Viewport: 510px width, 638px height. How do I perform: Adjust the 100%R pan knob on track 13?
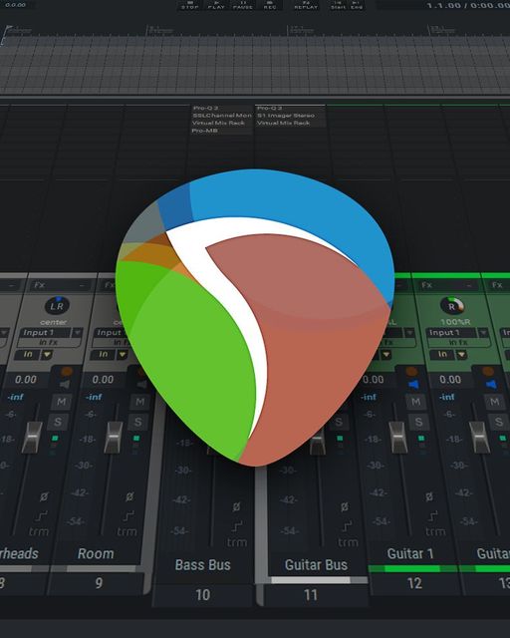coord(452,306)
